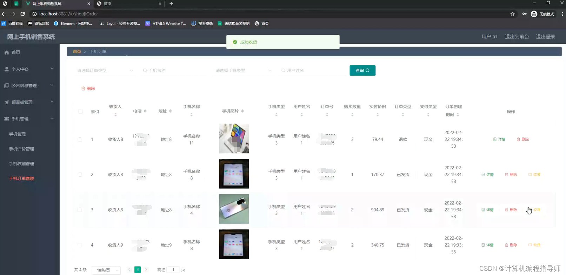Open phone photo thumbnail in row 1
Image resolution: width=566 pixels, height=275 pixels.
(234, 139)
